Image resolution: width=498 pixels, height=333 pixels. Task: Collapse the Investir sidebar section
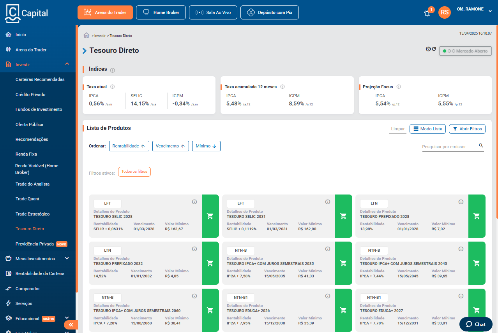[67, 64]
